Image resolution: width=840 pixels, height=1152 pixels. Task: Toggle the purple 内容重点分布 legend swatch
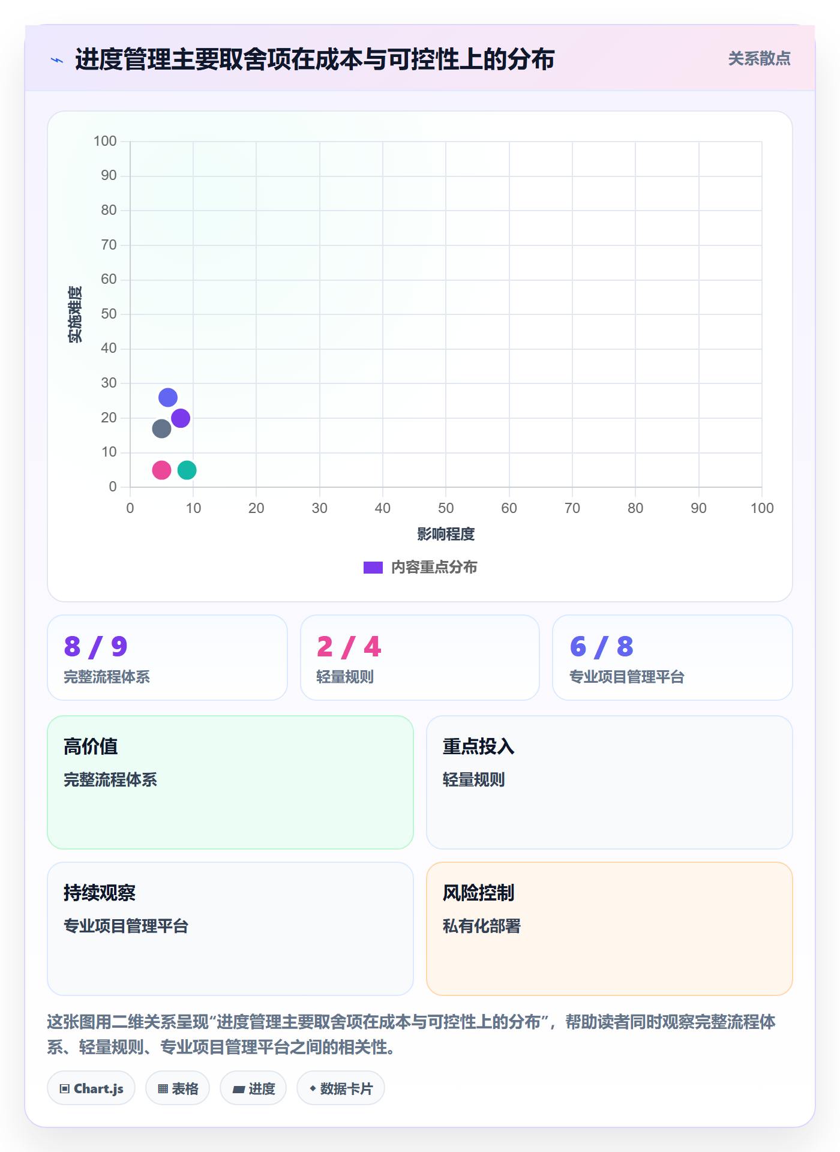[373, 568]
